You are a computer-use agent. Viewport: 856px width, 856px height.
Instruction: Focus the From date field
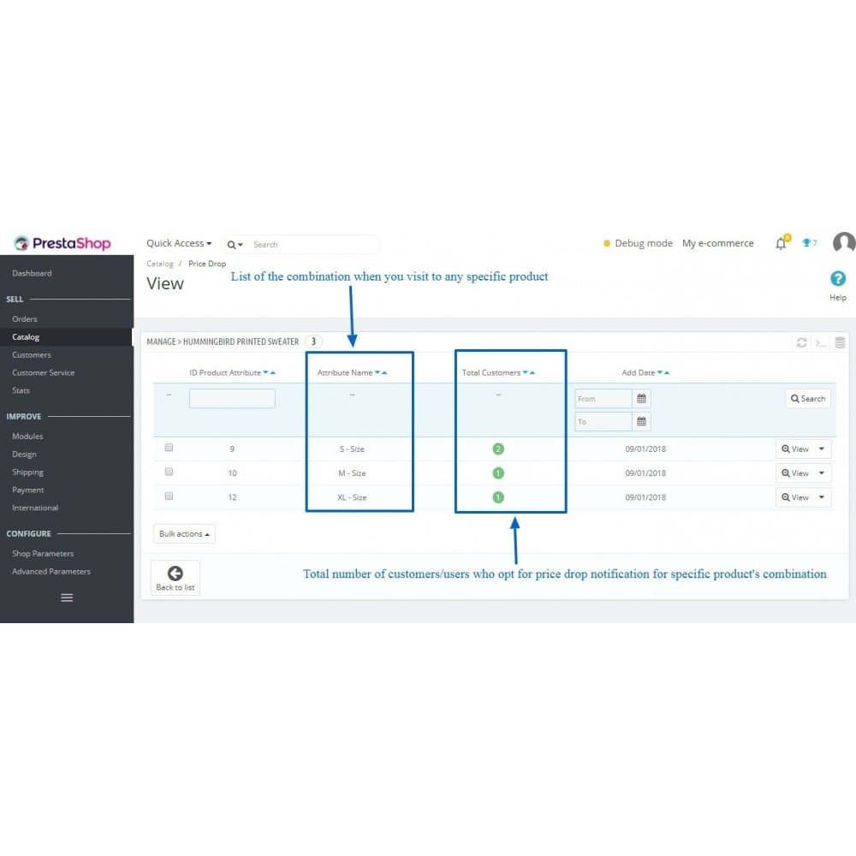pos(603,399)
